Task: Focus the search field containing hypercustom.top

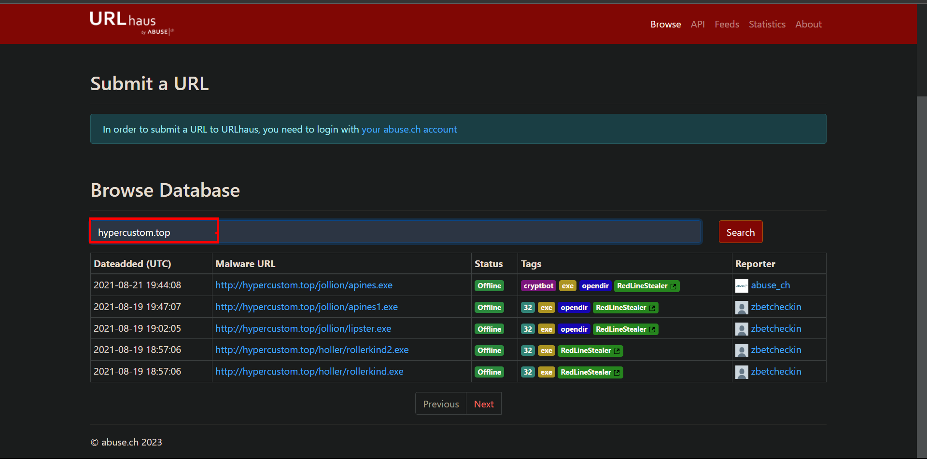Action: pyautogui.click(x=396, y=232)
